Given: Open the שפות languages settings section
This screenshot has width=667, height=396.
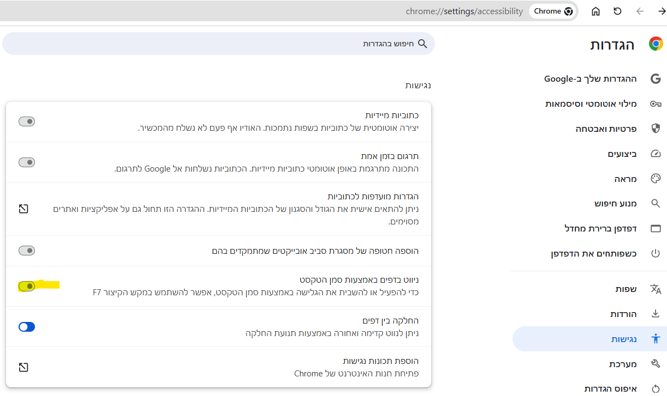Looking at the screenshot, I should point(626,289).
